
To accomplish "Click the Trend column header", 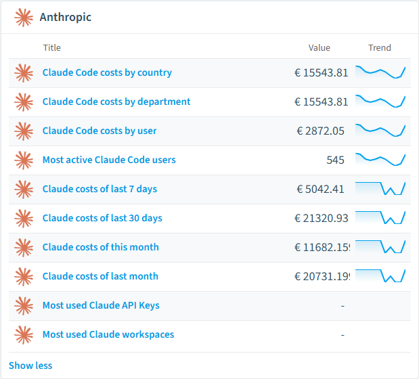I will (x=380, y=48).
